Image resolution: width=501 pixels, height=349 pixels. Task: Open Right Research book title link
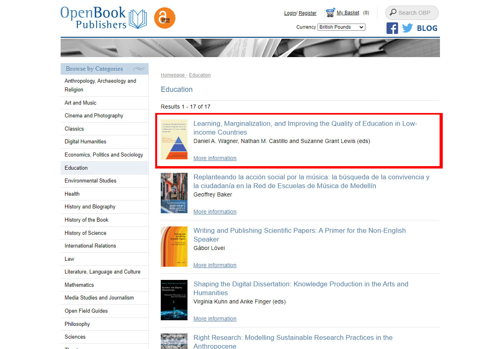pyautogui.click(x=293, y=341)
